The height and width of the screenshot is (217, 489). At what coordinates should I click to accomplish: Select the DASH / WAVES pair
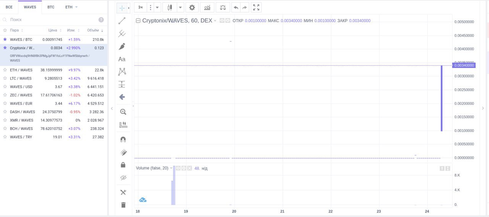53,112
